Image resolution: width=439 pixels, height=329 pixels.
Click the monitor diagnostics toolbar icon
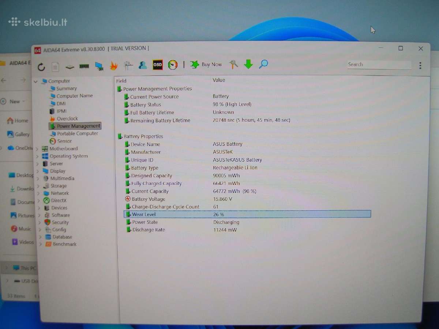pyautogui.click(x=99, y=66)
